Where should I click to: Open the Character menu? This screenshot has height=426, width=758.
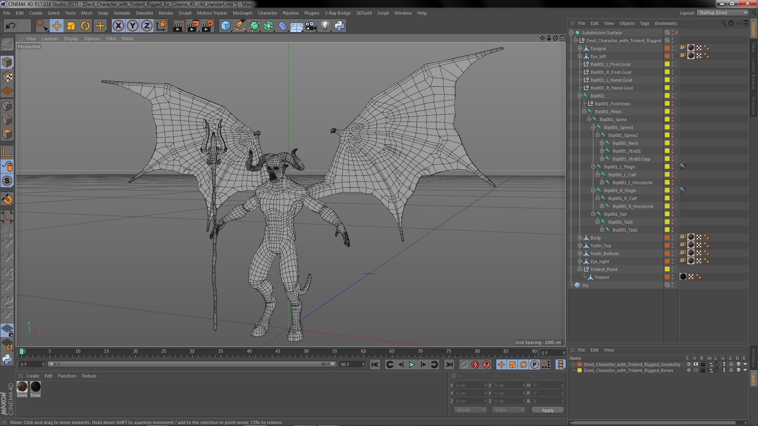pyautogui.click(x=267, y=13)
